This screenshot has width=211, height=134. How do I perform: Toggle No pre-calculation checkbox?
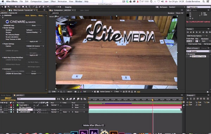point(26,37)
